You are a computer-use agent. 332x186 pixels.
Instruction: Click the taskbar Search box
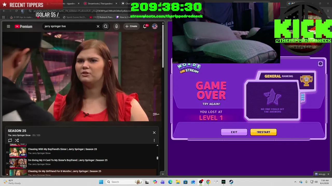(x=125, y=182)
